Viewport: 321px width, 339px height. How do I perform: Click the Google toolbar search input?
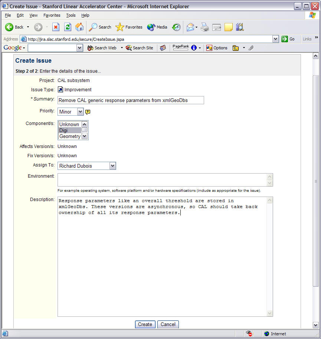coord(52,48)
